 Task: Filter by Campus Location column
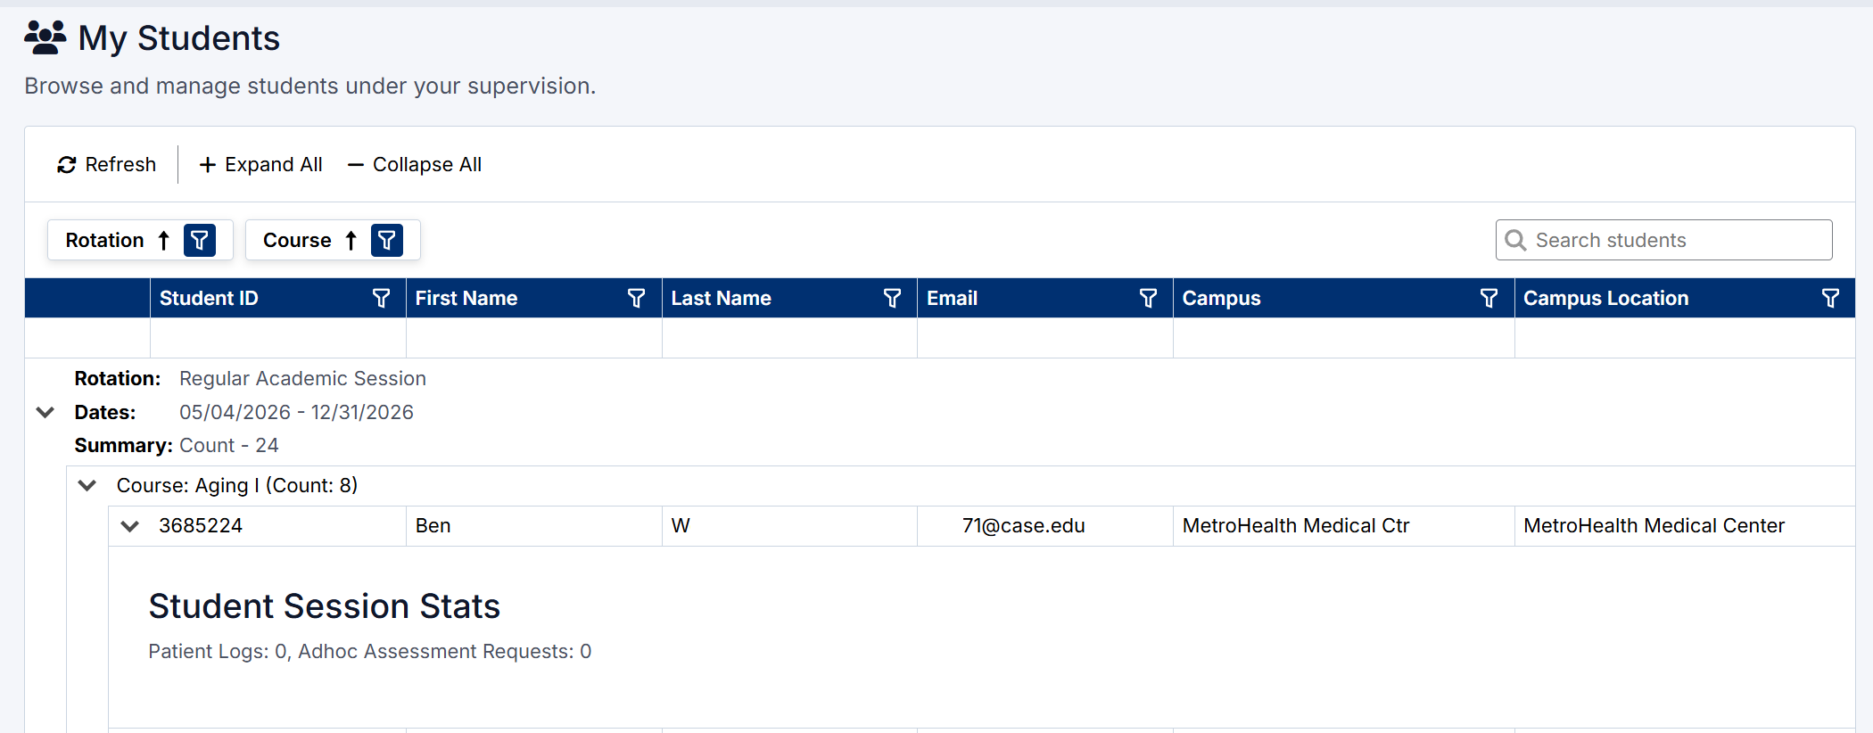(x=1830, y=299)
